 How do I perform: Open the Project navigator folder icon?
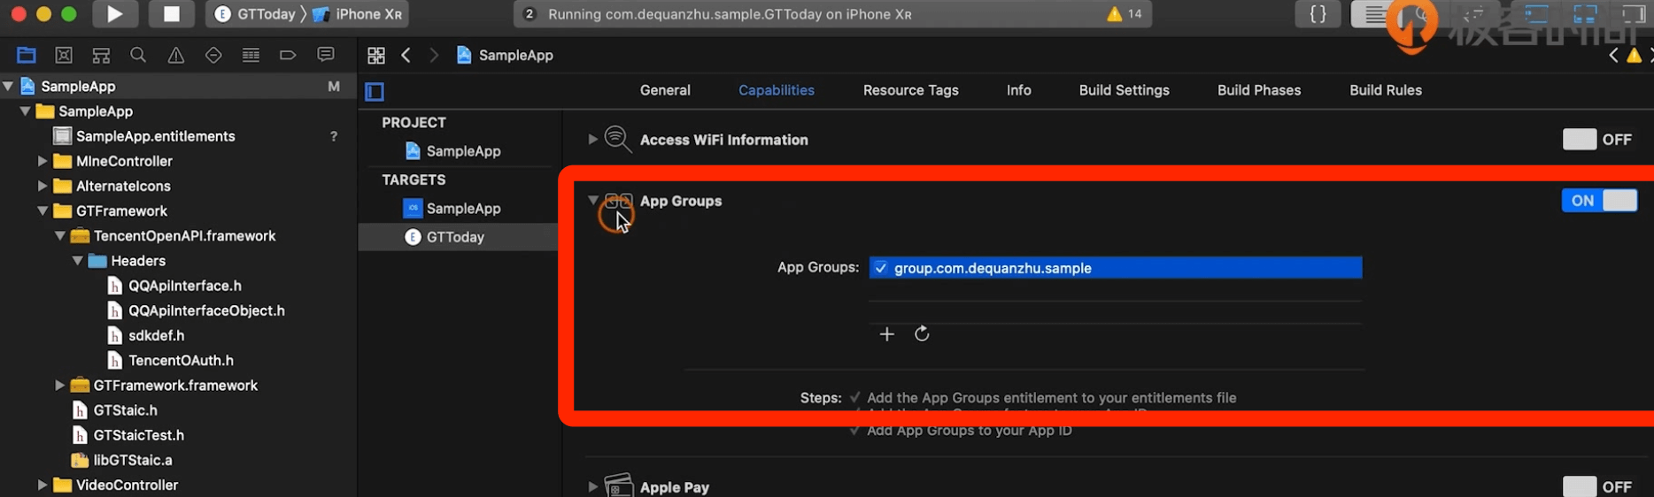[x=27, y=55]
